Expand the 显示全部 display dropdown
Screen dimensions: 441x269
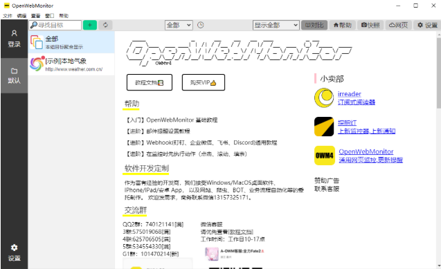276,25
